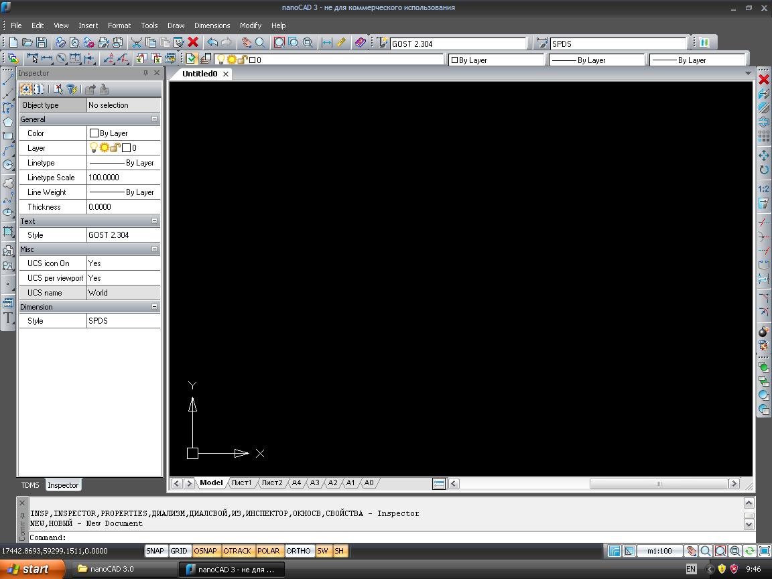Delete objects with the red X toolbar icon
The image size is (772, 579).
click(x=193, y=43)
